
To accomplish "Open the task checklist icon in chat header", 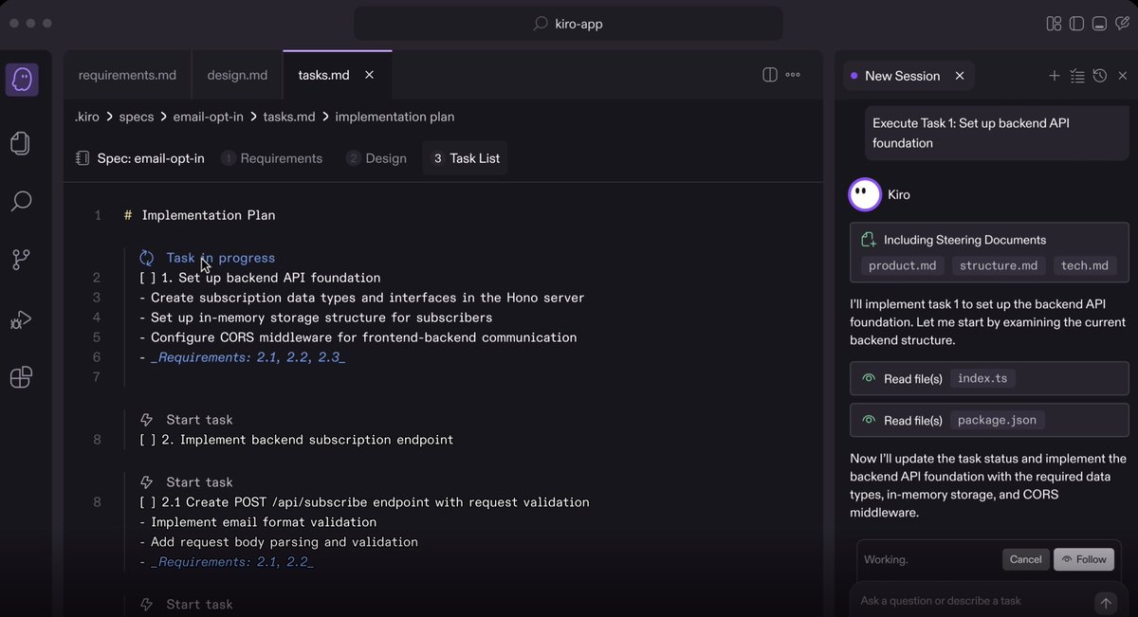I will (1077, 75).
